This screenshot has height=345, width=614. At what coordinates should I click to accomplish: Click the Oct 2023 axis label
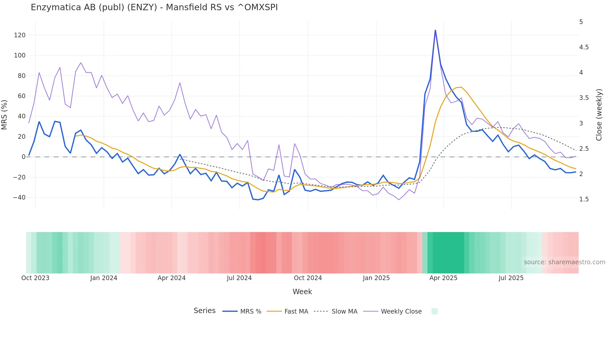(x=35, y=278)
